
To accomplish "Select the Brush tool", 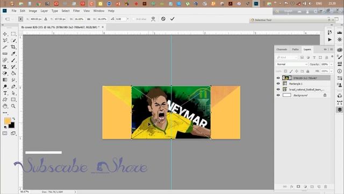I will click(x=13, y=60).
